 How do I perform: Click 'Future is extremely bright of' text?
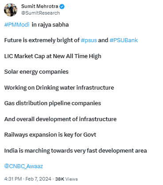[x=42, y=40]
